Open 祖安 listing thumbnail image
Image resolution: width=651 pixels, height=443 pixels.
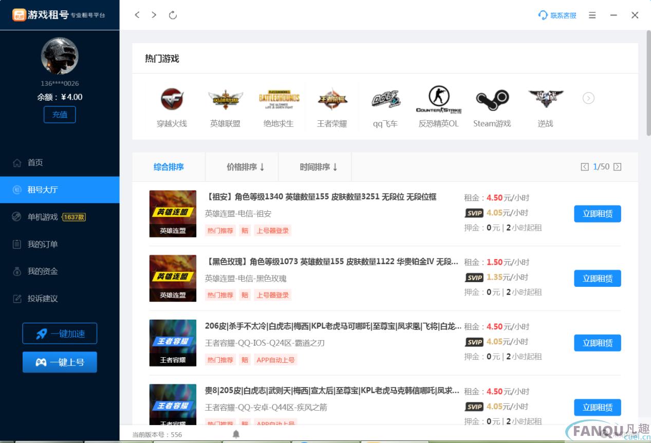pos(173,214)
